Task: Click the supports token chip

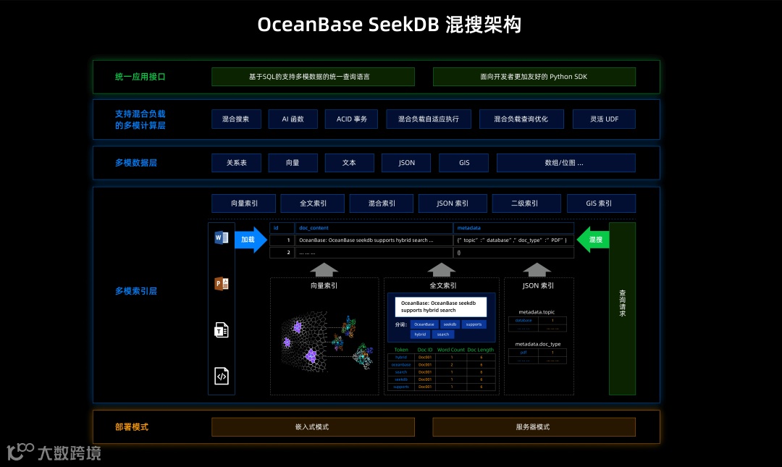Action: 474,324
